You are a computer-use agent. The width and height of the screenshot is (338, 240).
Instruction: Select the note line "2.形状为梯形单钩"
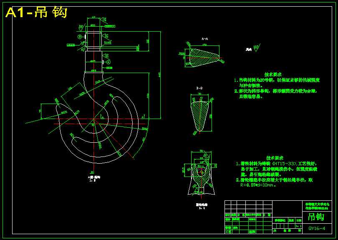click(x=275, y=91)
